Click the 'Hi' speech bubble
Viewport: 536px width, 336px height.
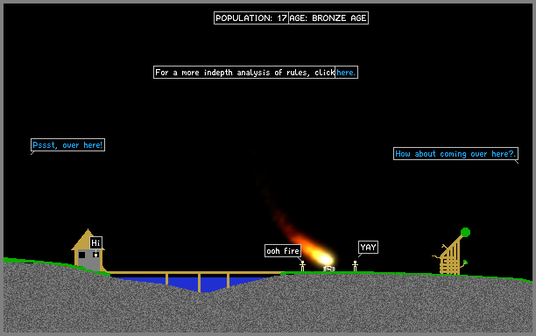(95, 243)
